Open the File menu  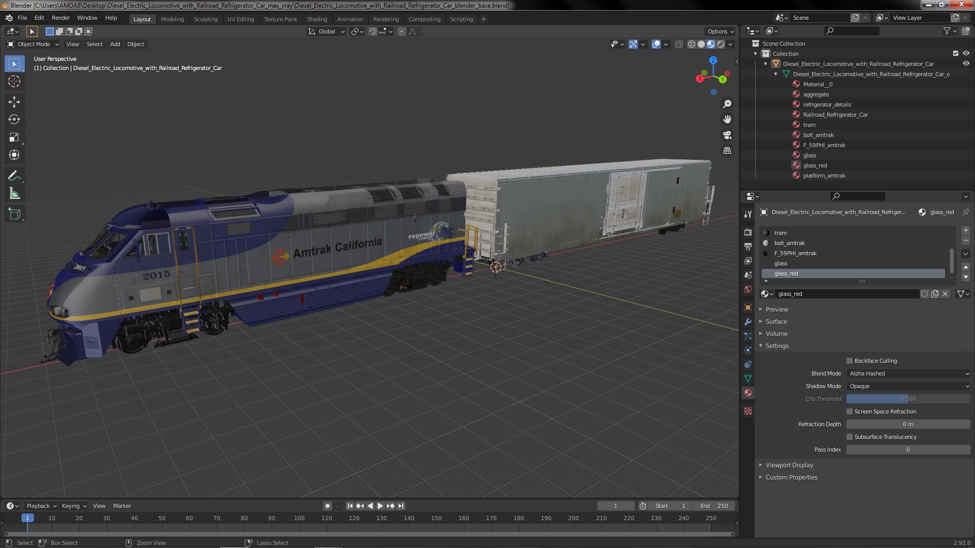22,18
